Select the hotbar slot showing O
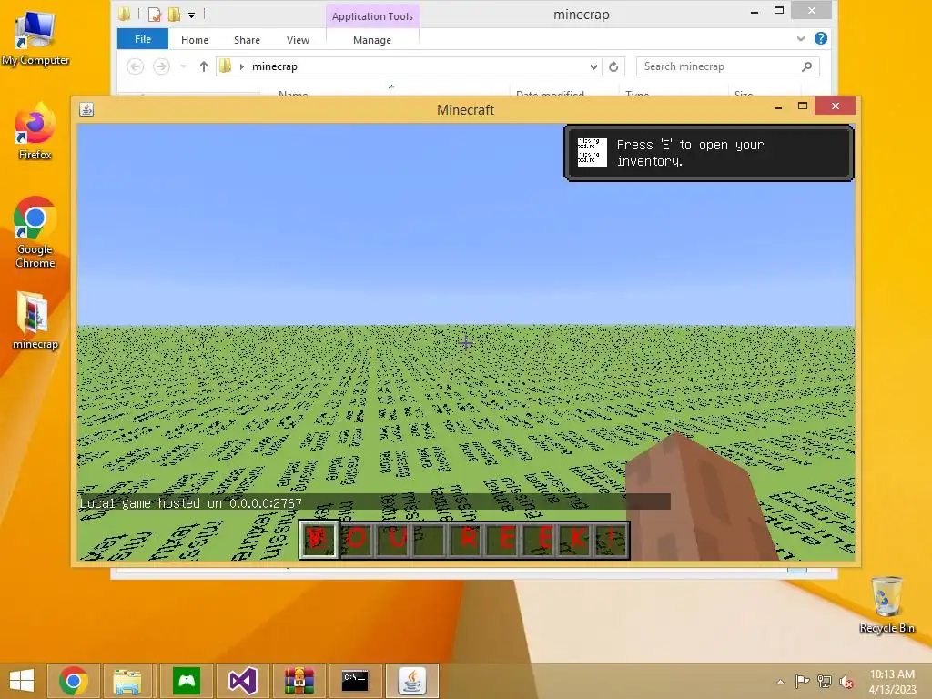This screenshot has width=932, height=699. [357, 539]
